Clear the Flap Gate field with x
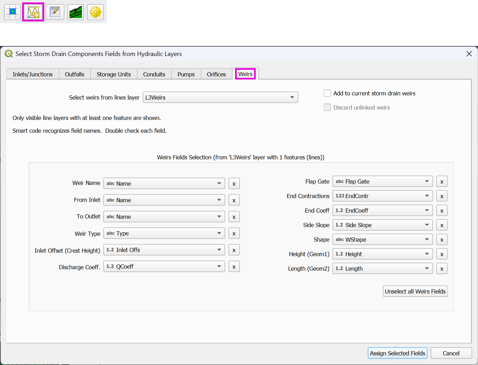This screenshot has width=478, height=365. tap(442, 181)
